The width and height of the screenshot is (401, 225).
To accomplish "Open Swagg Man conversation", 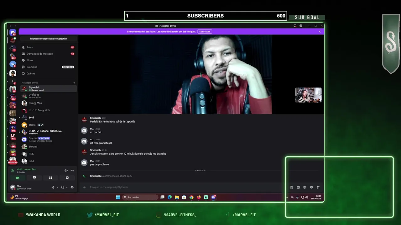I will [x=49, y=103].
